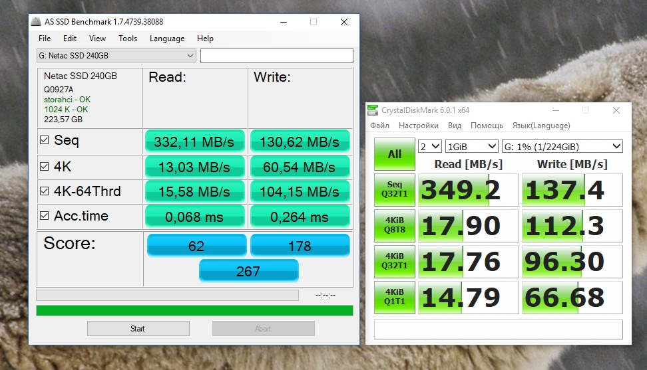Click the write score 178
The height and width of the screenshot is (370, 647).
(300, 246)
